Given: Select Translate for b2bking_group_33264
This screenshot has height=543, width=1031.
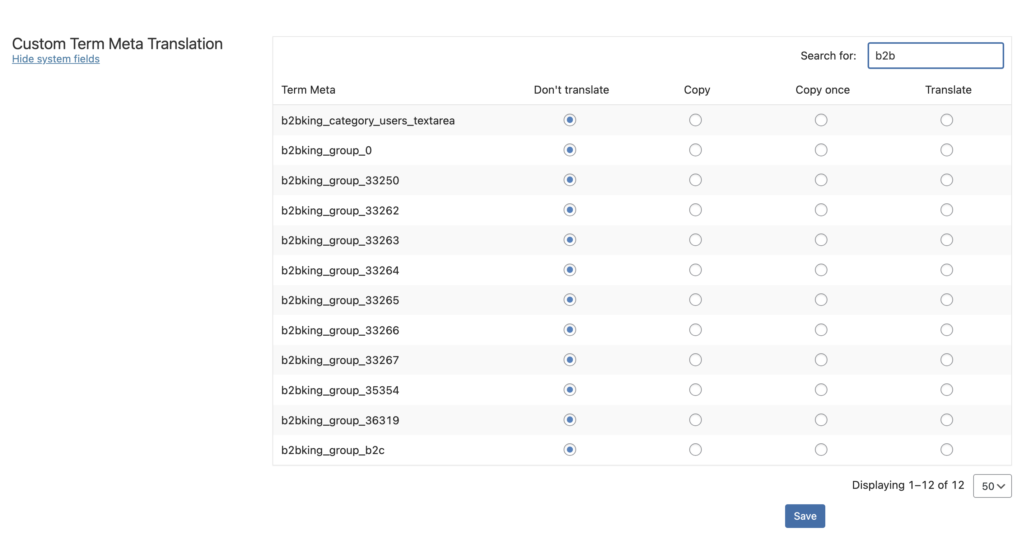Looking at the screenshot, I should point(947,270).
